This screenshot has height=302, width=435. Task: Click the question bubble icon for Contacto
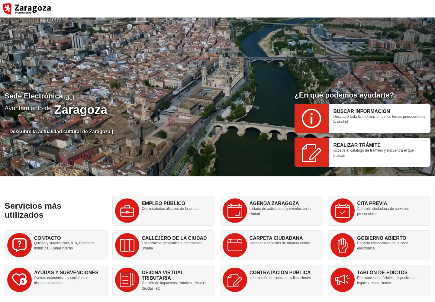click(19, 245)
